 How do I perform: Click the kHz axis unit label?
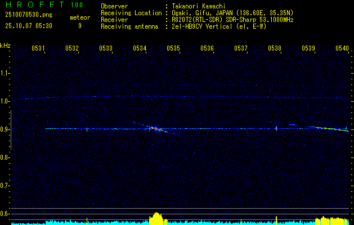5,46
